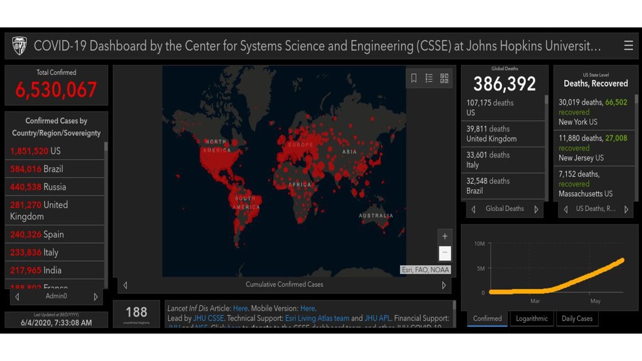Click the Cumulative Confirmed Cases map label
The width and height of the screenshot is (642, 361).
(x=284, y=285)
